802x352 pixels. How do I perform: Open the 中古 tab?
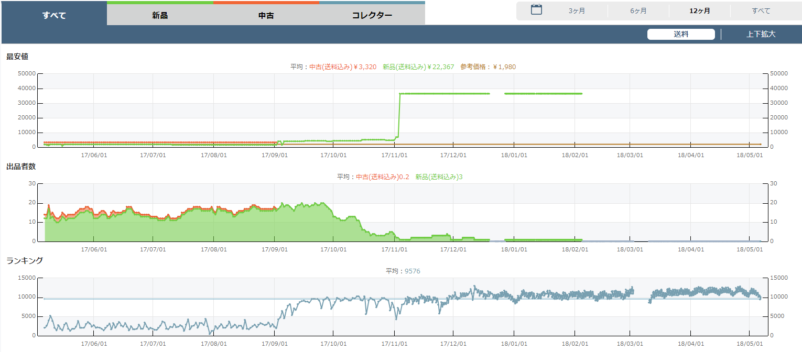pyautogui.click(x=266, y=15)
